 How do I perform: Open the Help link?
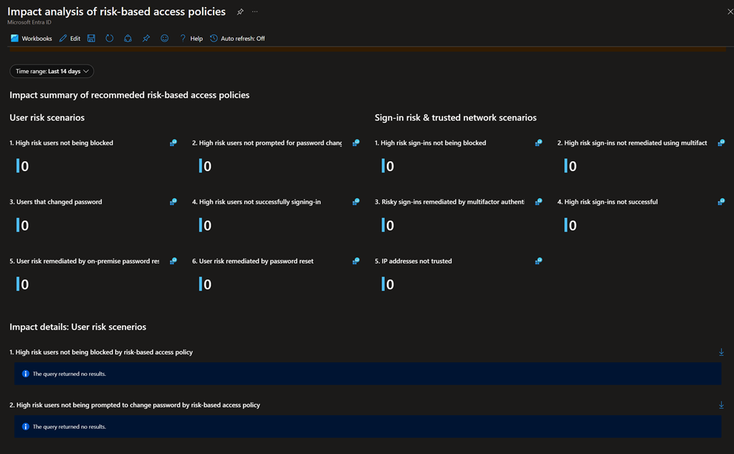pyautogui.click(x=191, y=39)
